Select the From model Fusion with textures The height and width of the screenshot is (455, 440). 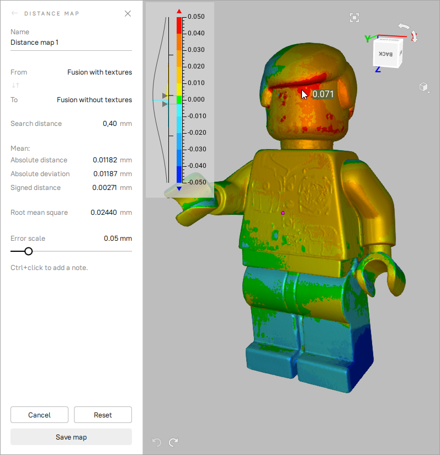point(99,72)
